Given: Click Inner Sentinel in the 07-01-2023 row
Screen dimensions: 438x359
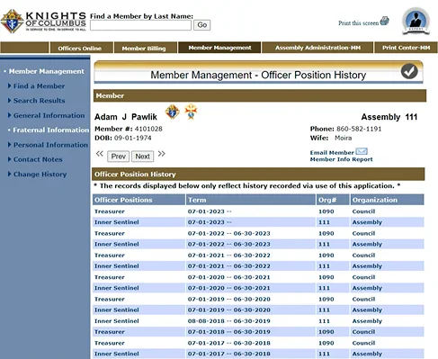Looking at the screenshot, I should coord(117,222).
